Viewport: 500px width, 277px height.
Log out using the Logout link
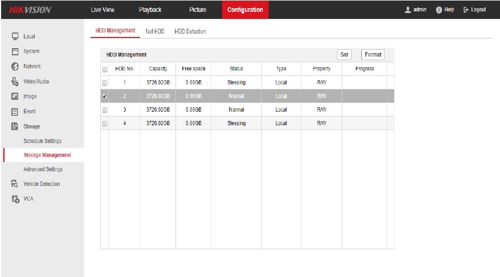(475, 10)
